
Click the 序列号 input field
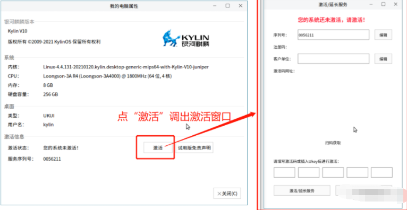tap(333, 34)
